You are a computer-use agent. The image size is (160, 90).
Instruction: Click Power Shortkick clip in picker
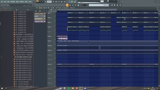[40, 19]
